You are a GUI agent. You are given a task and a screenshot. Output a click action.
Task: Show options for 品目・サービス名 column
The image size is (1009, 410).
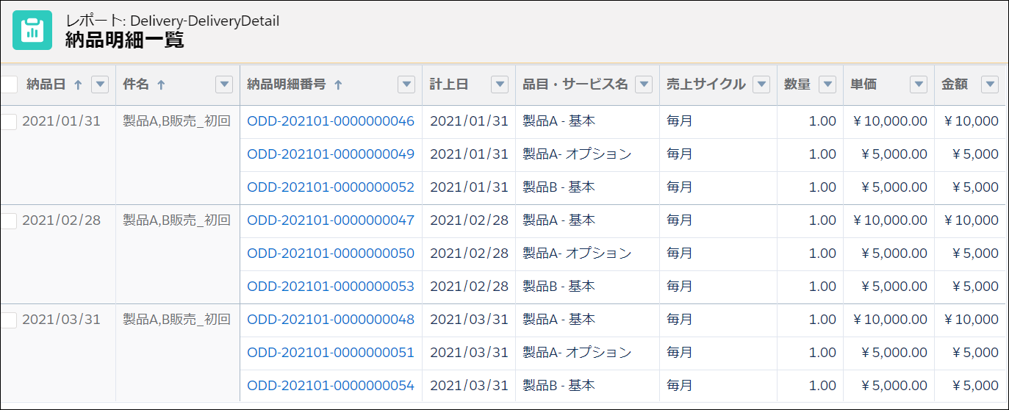click(644, 84)
